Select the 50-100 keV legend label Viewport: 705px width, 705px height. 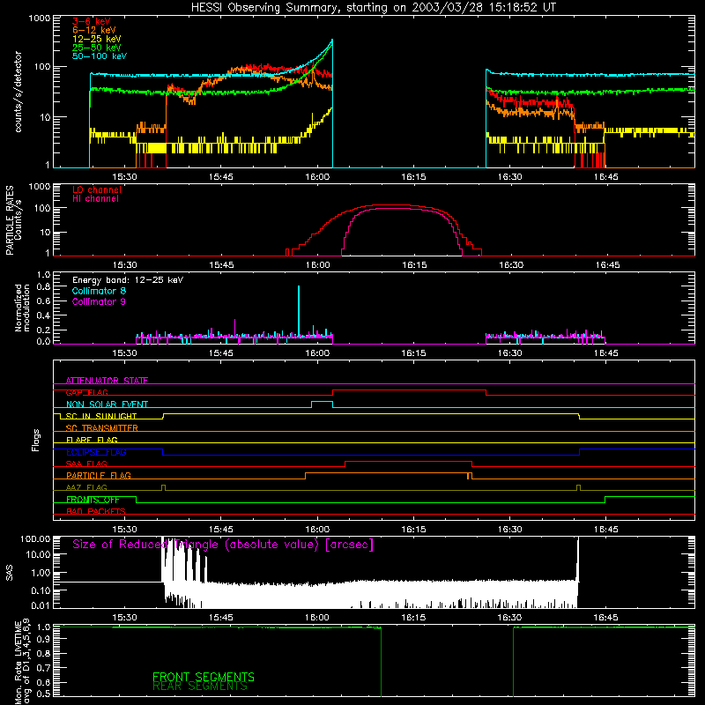(x=100, y=56)
